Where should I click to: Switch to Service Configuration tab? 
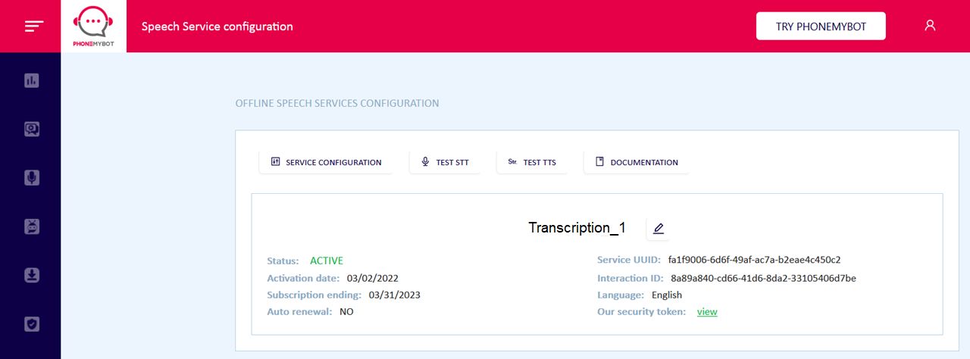tap(326, 162)
